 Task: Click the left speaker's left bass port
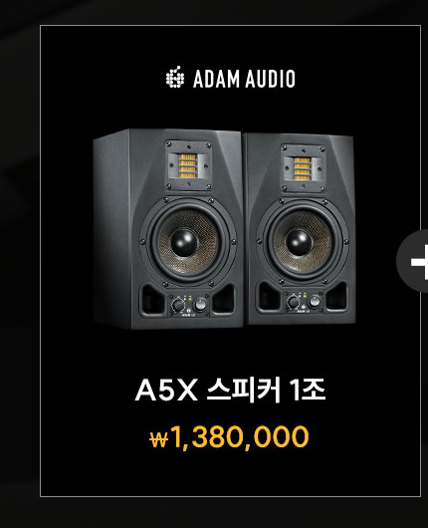tap(151, 300)
